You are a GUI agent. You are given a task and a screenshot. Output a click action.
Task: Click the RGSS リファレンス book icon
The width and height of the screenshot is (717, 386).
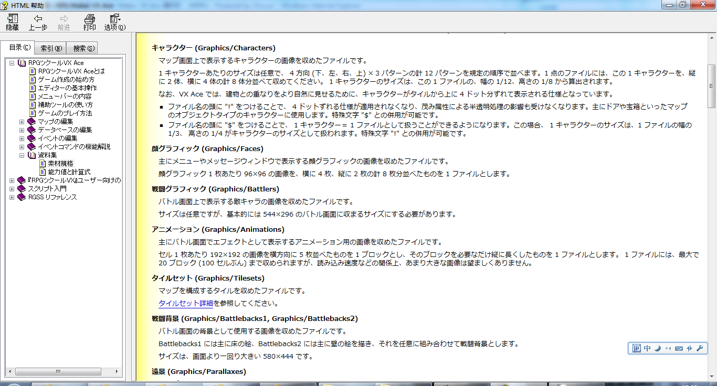point(22,197)
